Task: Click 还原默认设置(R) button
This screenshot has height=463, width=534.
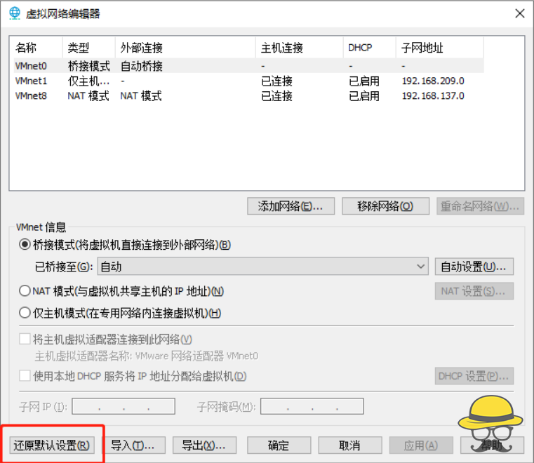Action: 52,445
